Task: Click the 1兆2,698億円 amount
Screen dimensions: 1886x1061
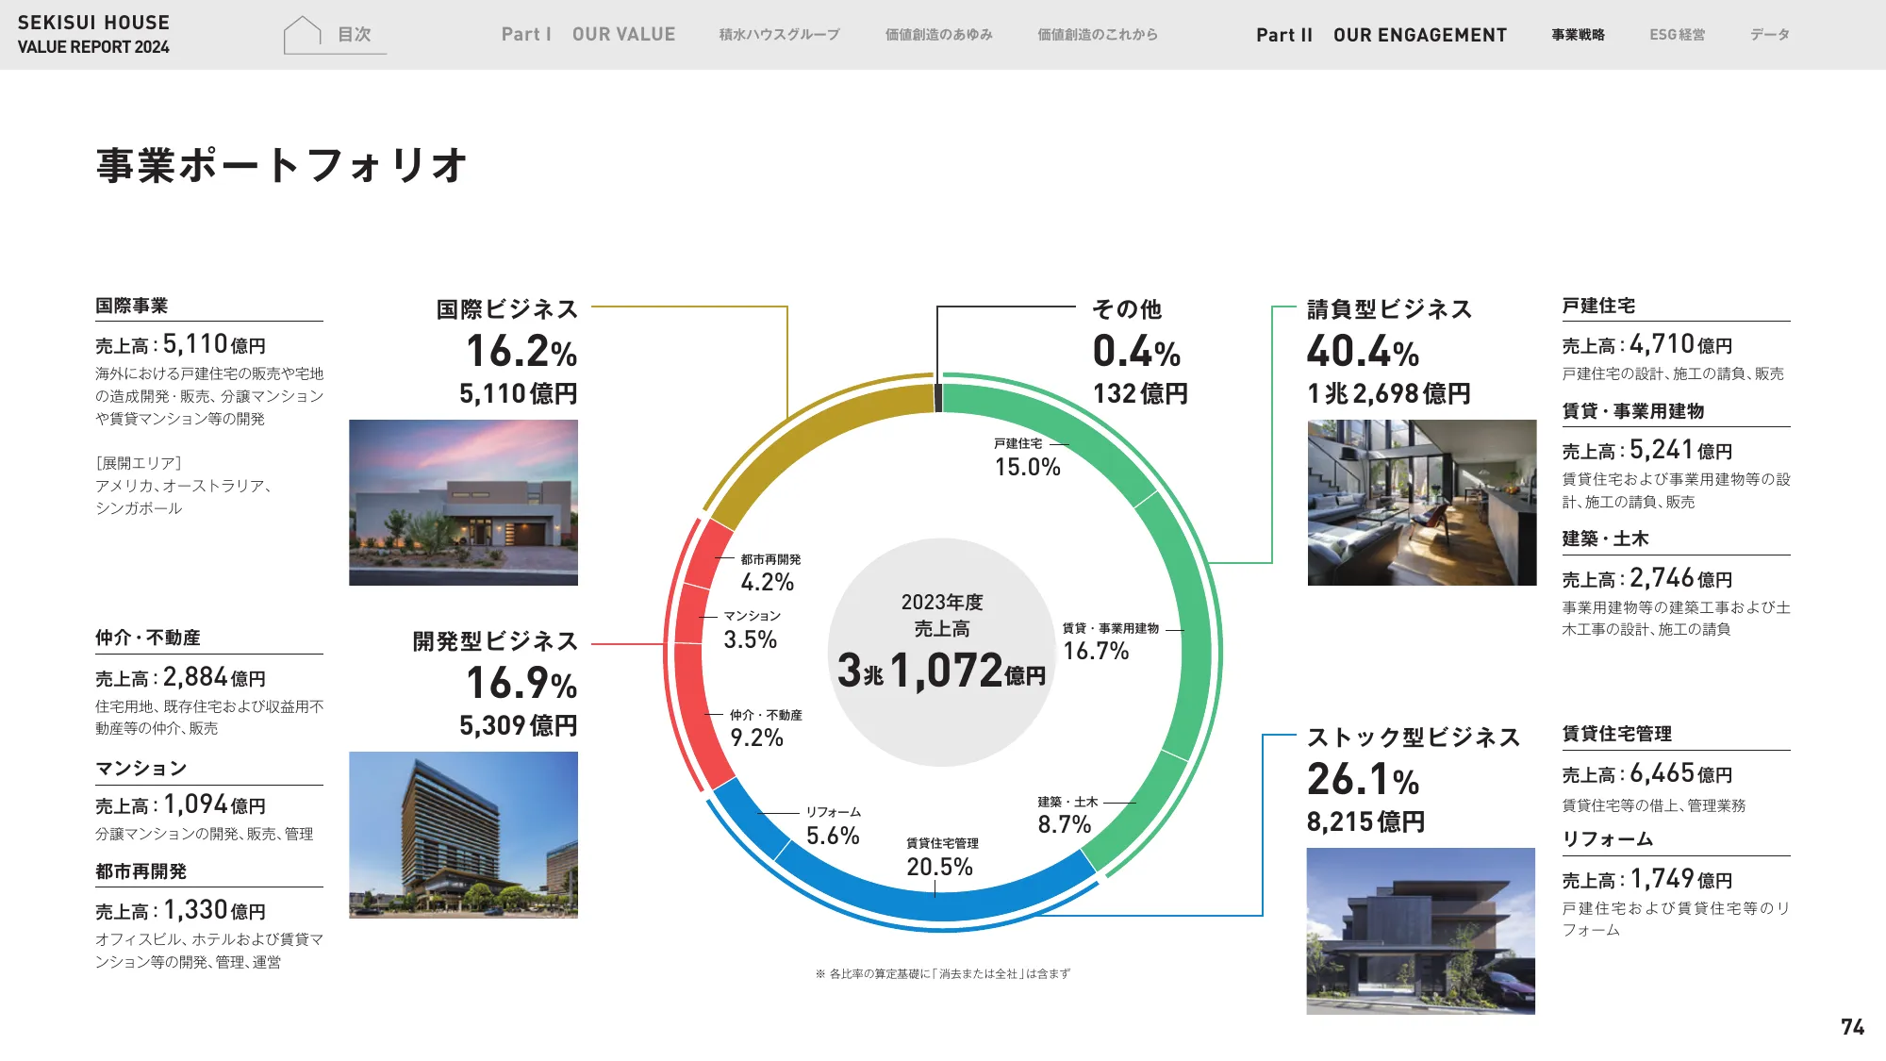Action: [x=1389, y=393]
